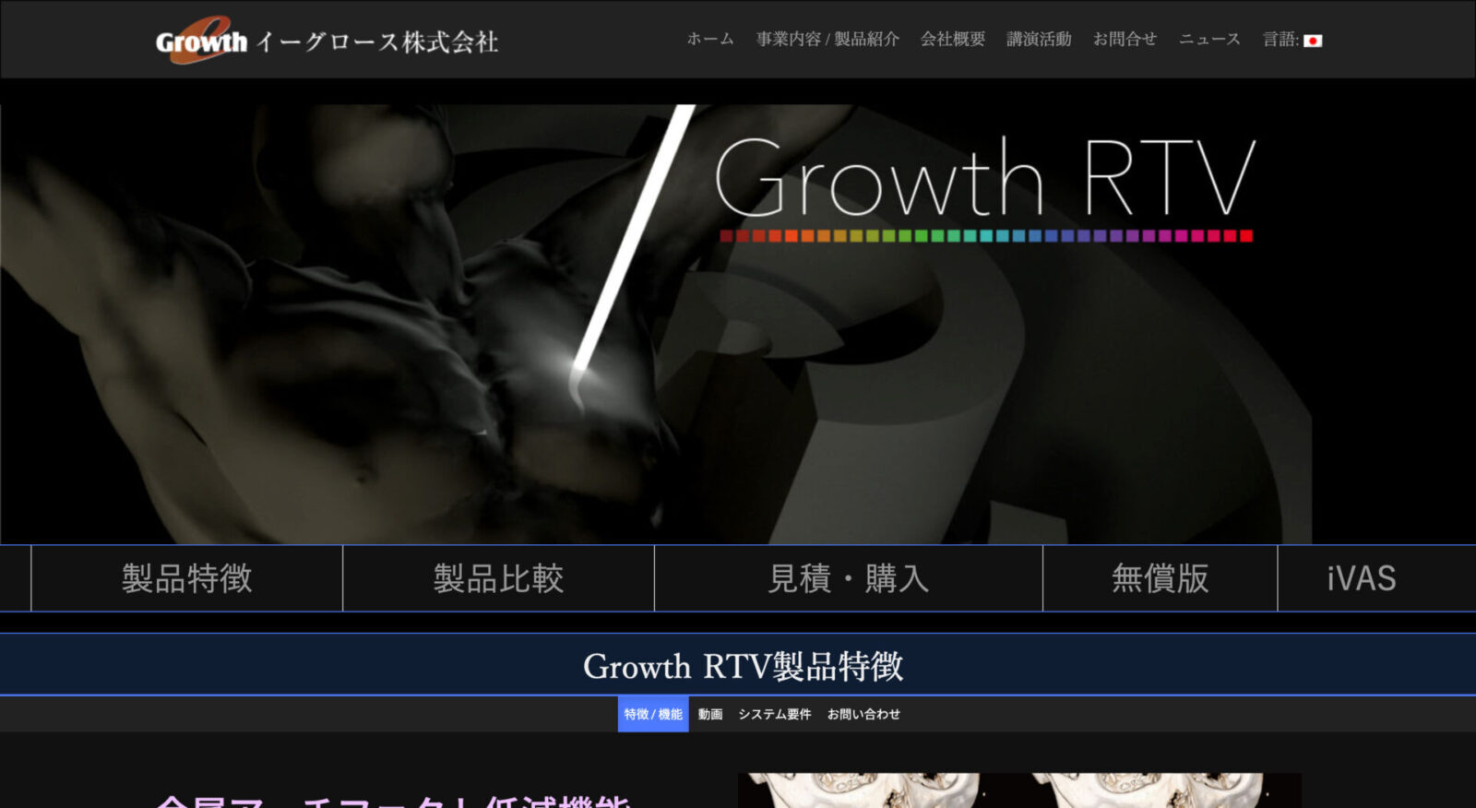Screen dimensions: 1476x808
Task: Go to ホーム in the top navigation
Action: point(709,39)
